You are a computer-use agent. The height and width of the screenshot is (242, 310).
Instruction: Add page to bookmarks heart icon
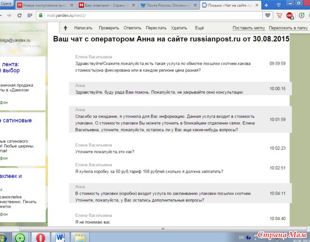(x=268, y=15)
